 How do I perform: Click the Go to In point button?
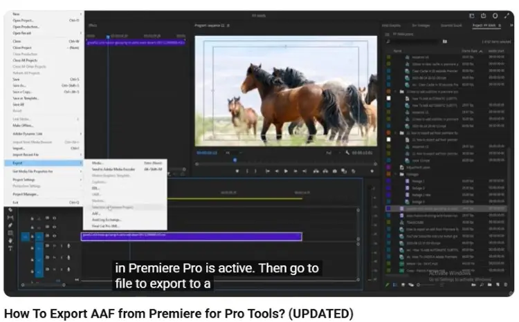point(267,171)
